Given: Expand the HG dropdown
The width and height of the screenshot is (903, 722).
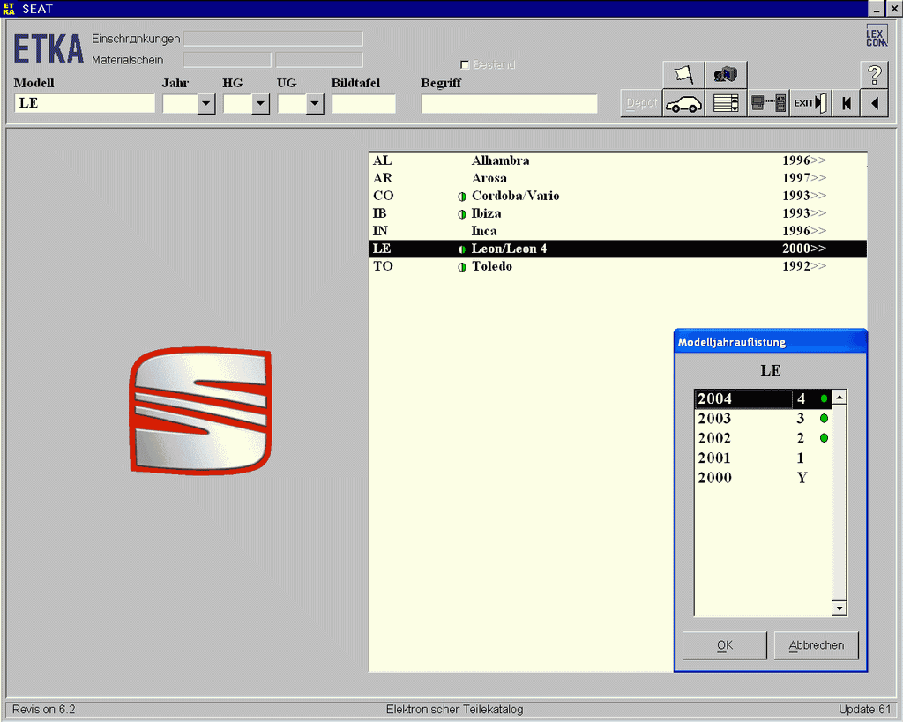Looking at the screenshot, I should 260,104.
